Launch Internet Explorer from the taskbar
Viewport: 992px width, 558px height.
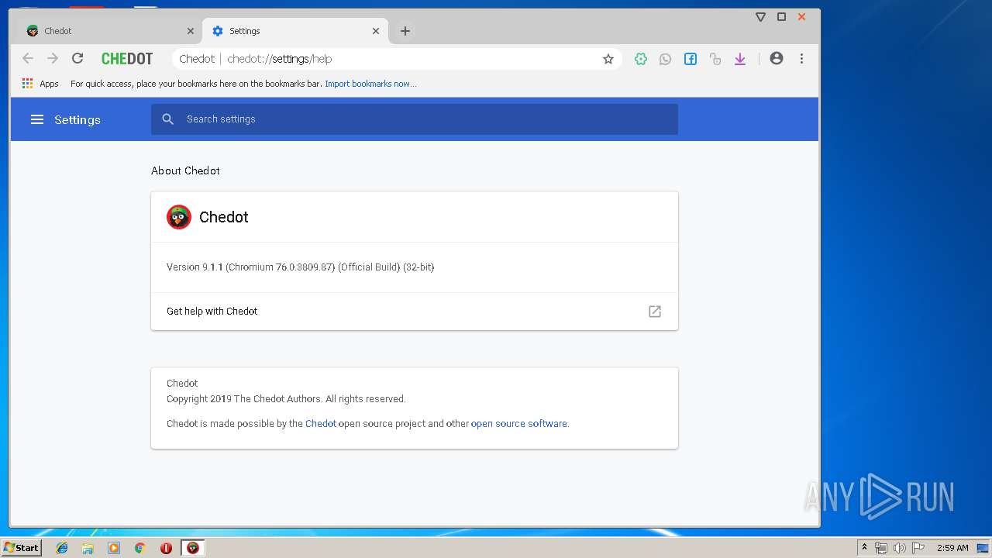62,548
